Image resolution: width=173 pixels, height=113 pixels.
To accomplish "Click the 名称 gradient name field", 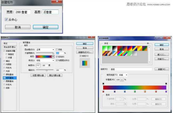I will [131, 69].
